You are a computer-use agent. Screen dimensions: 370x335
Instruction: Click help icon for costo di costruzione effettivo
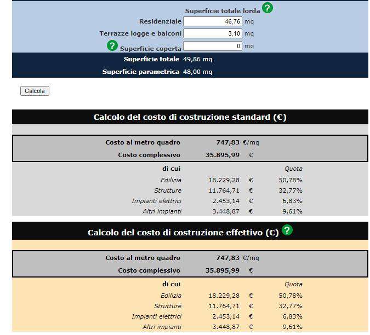click(x=287, y=230)
